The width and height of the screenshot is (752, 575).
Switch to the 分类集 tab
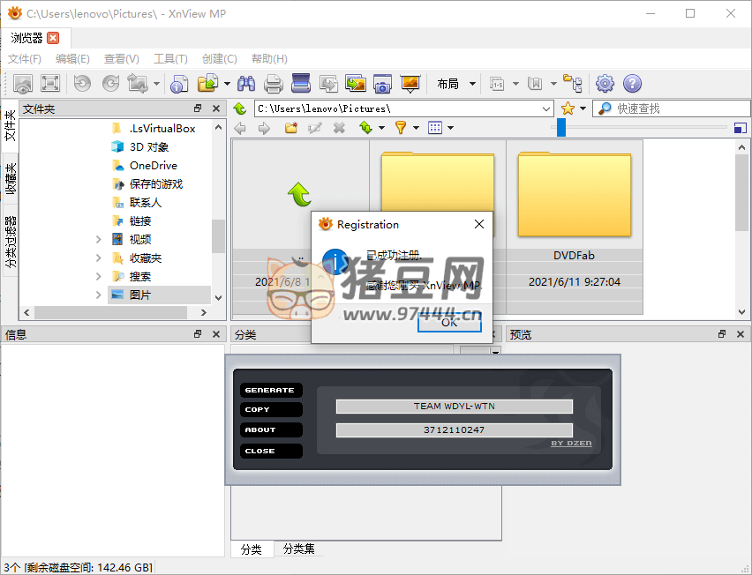point(298,549)
